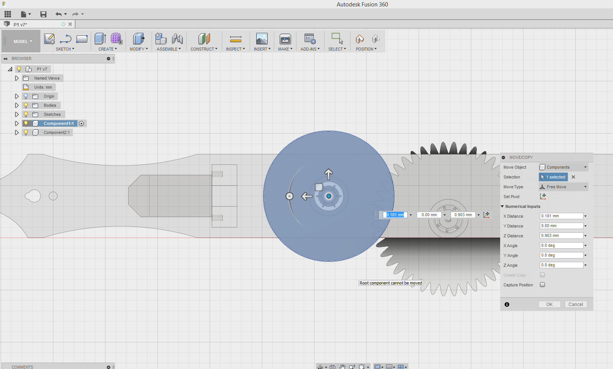Select the Line sketch tool
Viewport: 613px width, 369px height.
pyautogui.click(x=66, y=38)
